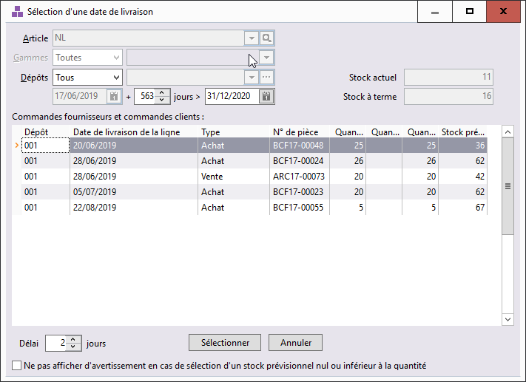Select row with date 20/06/2019
This screenshot has width=526, height=382.
[254, 146]
